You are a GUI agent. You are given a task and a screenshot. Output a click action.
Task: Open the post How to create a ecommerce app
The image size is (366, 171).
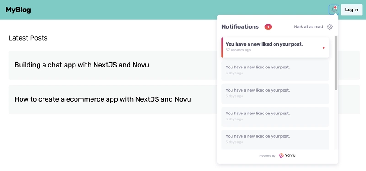(102, 99)
